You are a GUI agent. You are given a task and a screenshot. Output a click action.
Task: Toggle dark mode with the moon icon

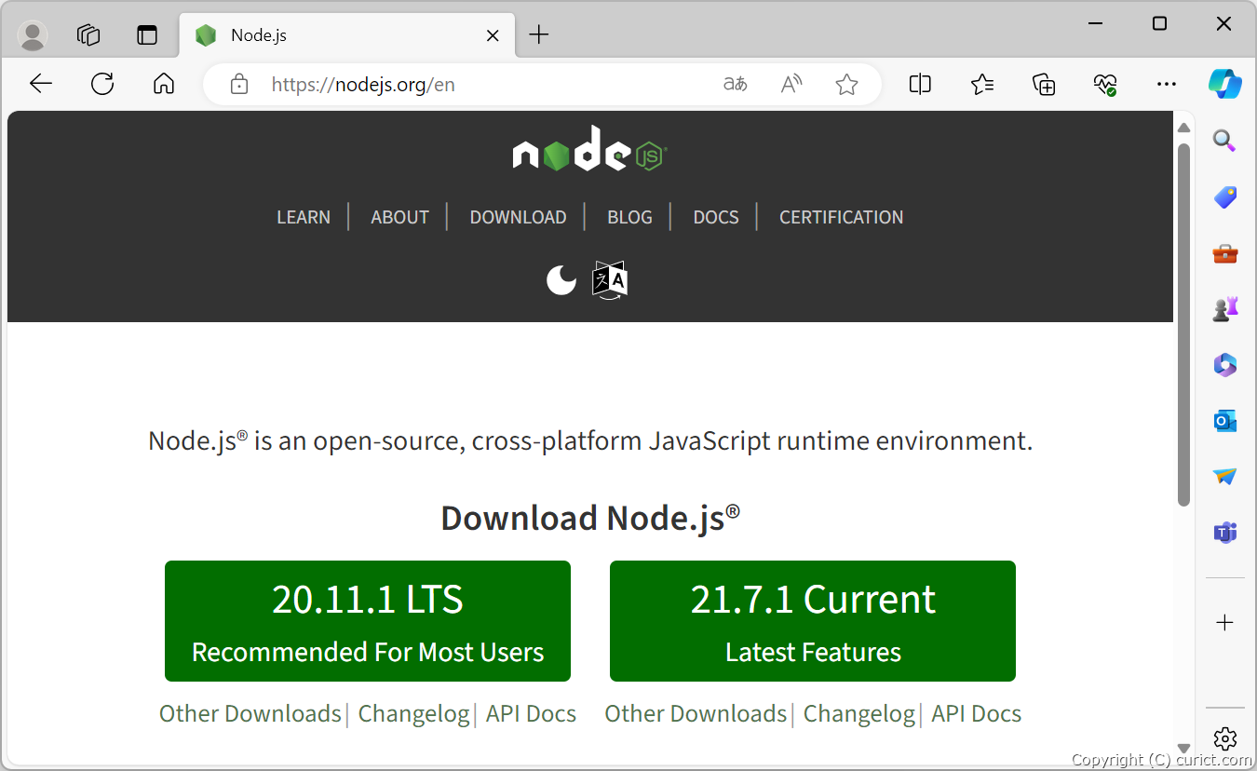tap(561, 278)
